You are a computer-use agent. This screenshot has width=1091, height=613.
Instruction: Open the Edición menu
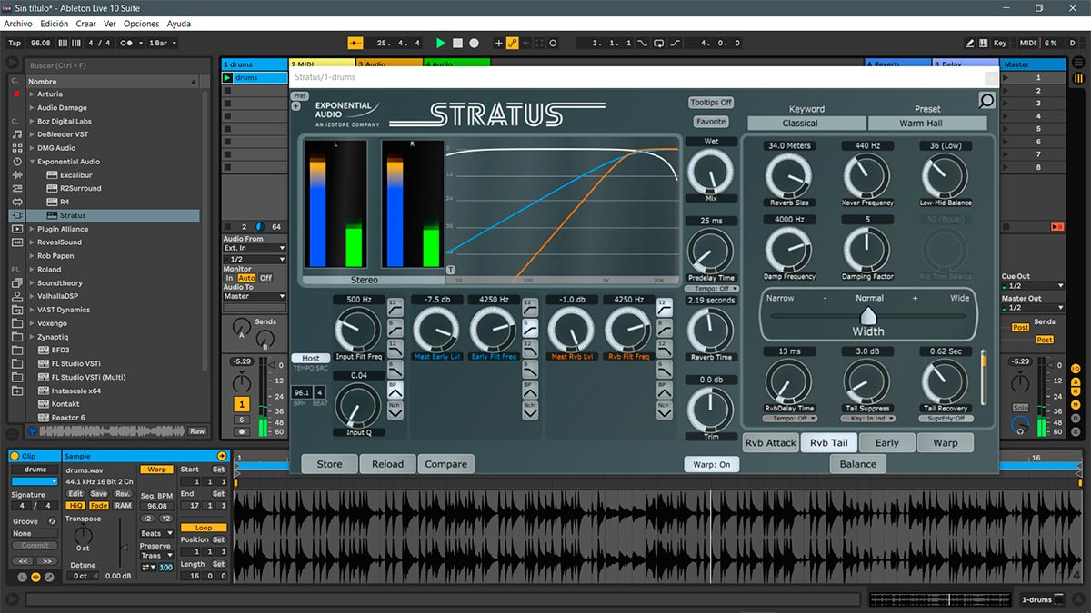(55, 24)
